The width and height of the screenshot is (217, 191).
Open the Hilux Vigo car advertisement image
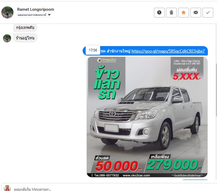point(147,117)
